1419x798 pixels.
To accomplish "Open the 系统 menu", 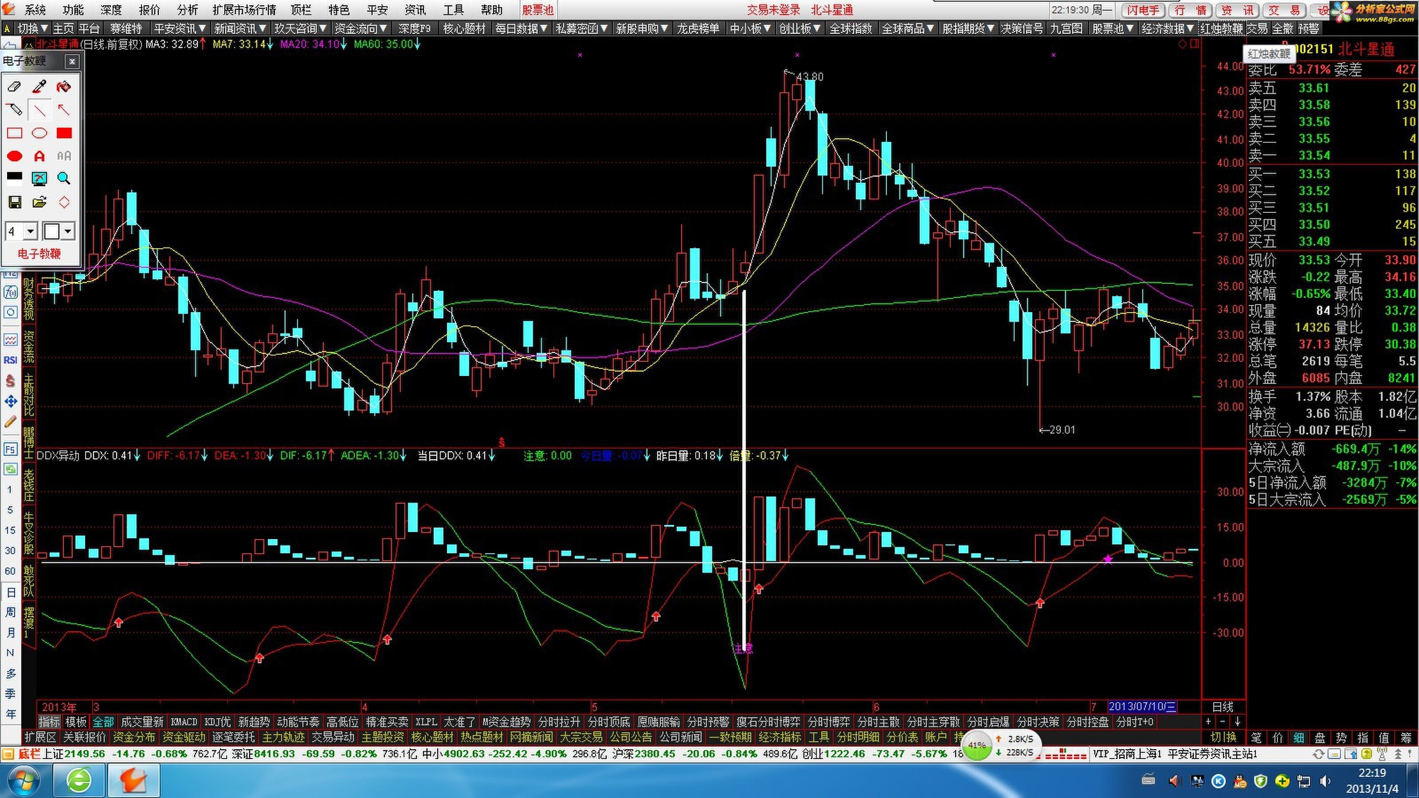I will click(35, 10).
